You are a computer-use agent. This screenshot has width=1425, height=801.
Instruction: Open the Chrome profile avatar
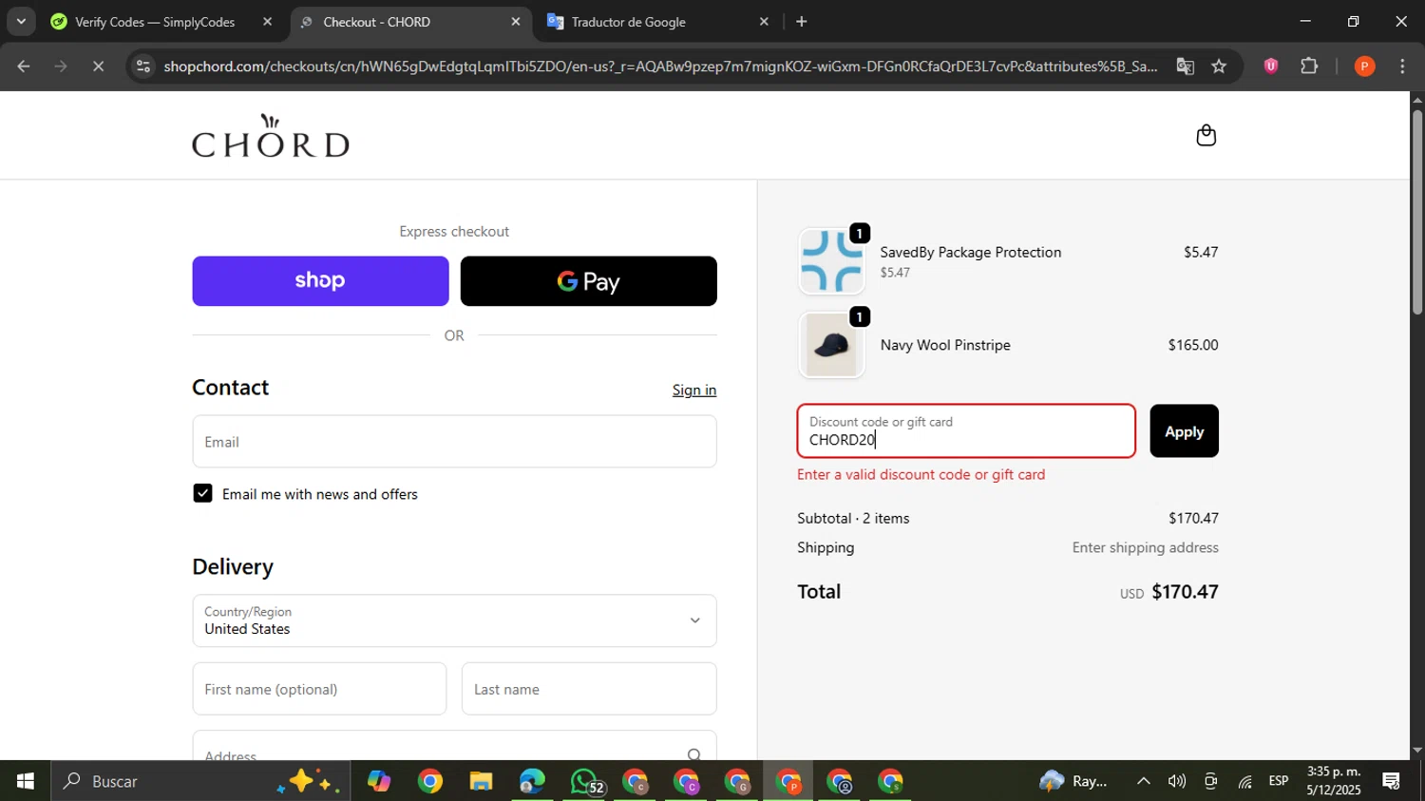(1364, 66)
